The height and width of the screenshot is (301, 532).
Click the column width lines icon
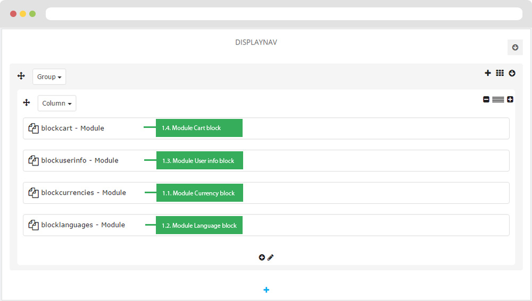point(498,100)
